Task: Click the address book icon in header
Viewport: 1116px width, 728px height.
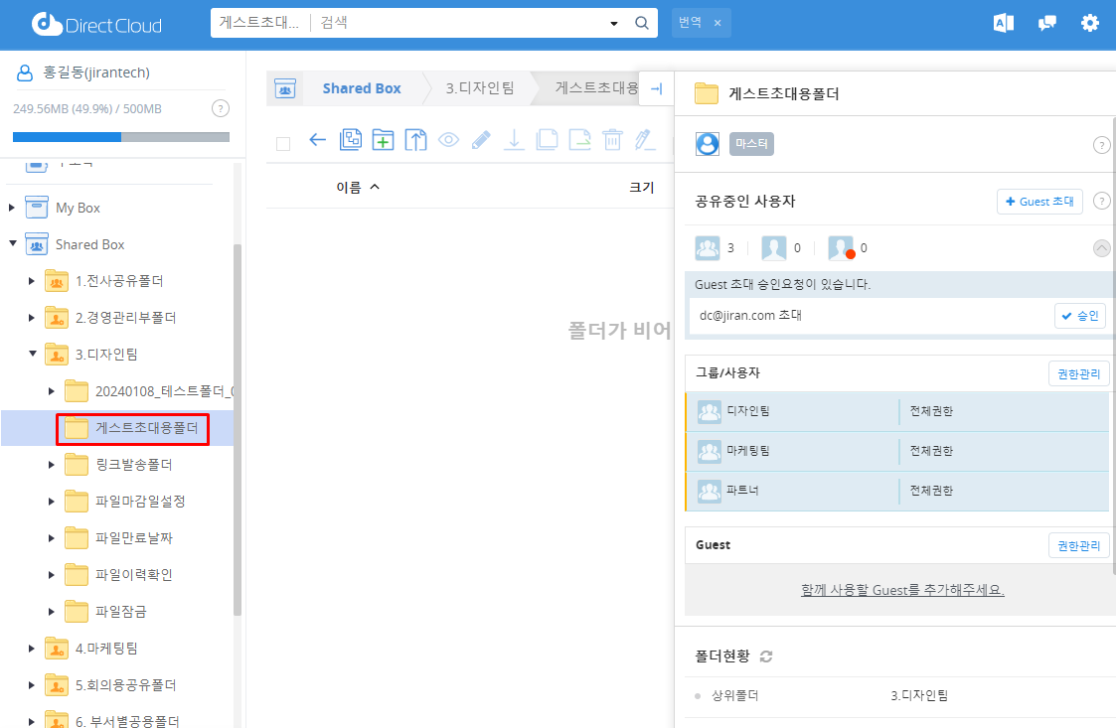Action: click(x=1004, y=24)
